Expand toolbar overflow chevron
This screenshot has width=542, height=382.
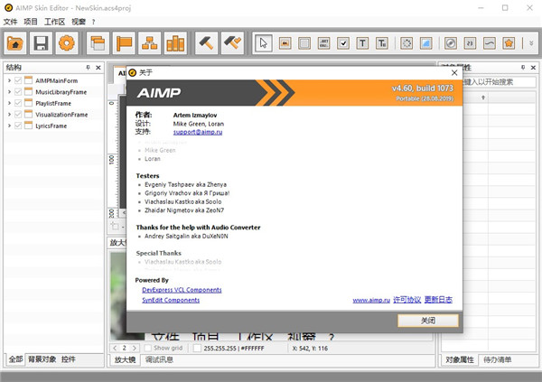tap(531, 43)
